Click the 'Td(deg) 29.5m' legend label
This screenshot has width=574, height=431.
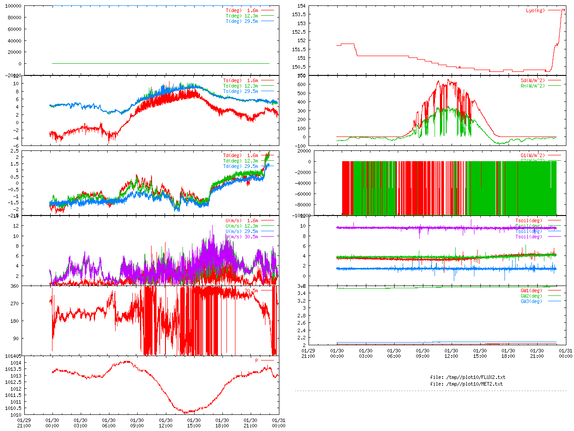241,167
